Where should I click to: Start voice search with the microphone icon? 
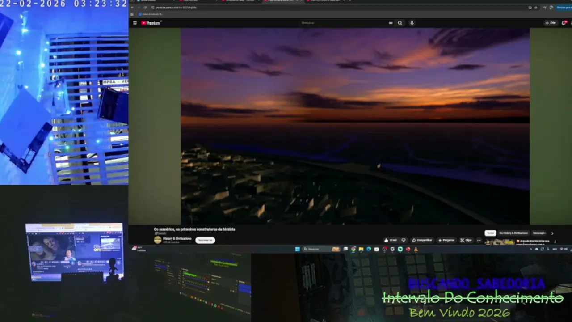412,23
